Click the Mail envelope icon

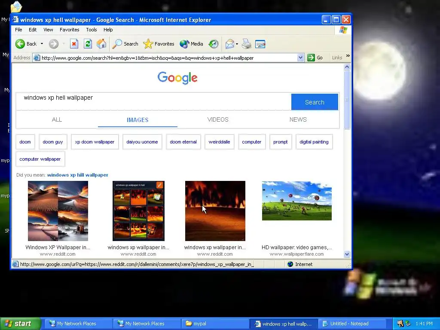click(x=229, y=44)
